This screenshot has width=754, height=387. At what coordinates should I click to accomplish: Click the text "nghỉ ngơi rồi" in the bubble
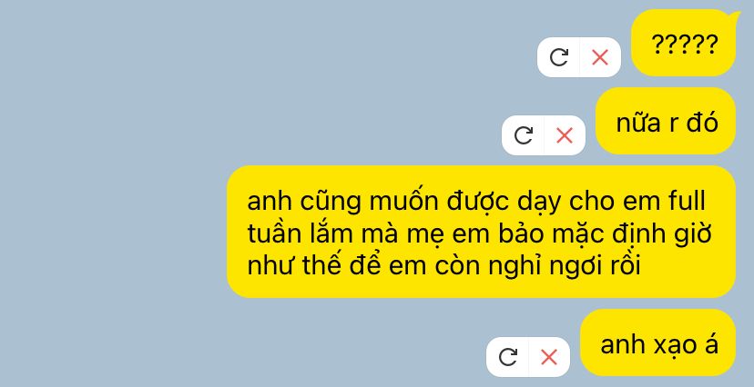(x=565, y=267)
